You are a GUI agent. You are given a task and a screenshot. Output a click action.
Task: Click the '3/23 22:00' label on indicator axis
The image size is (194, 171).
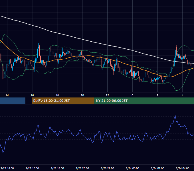tap(107, 168)
